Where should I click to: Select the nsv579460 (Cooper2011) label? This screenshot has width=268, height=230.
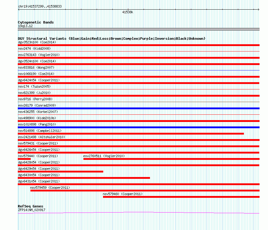point(123,194)
